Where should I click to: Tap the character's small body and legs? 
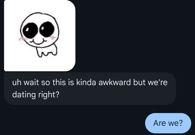click(46, 51)
